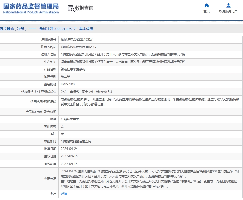
Task: Select 河南省药品监督管理局 approval department
Action: (76, 141)
